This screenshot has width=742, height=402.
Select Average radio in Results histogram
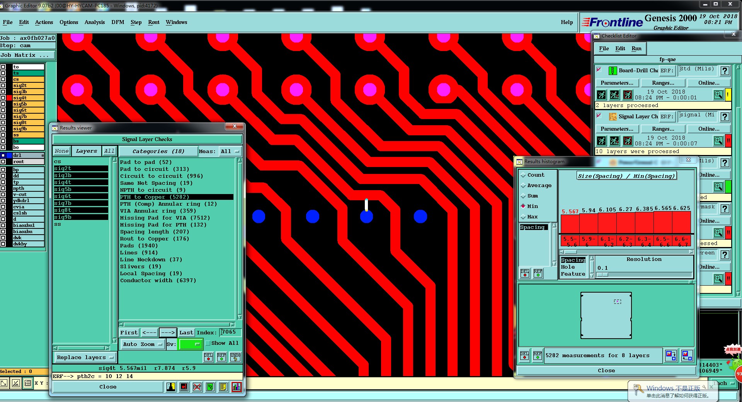[x=523, y=186]
